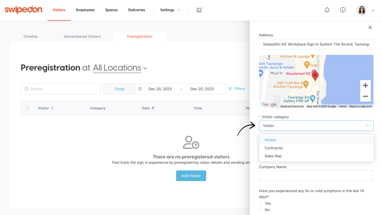
Task: Click the SwipedOn logo
Action: [23, 10]
